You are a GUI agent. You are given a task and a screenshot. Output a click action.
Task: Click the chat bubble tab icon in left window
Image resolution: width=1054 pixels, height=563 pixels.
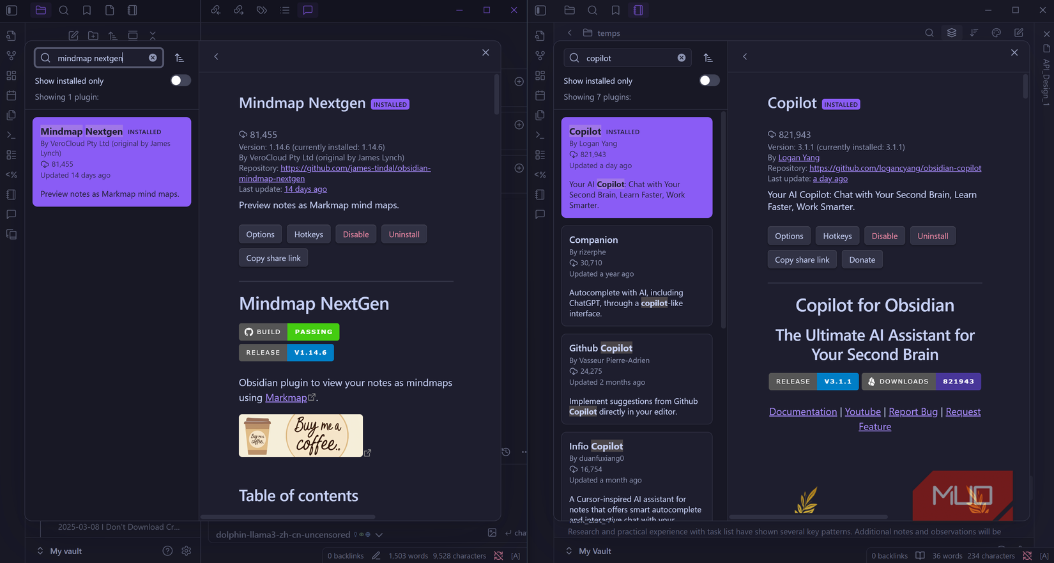coord(308,10)
